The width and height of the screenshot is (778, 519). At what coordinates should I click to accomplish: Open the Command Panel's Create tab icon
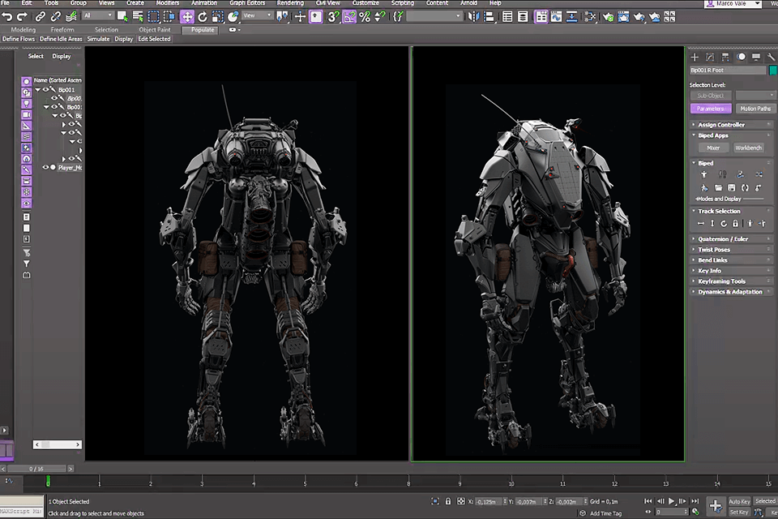(x=695, y=57)
